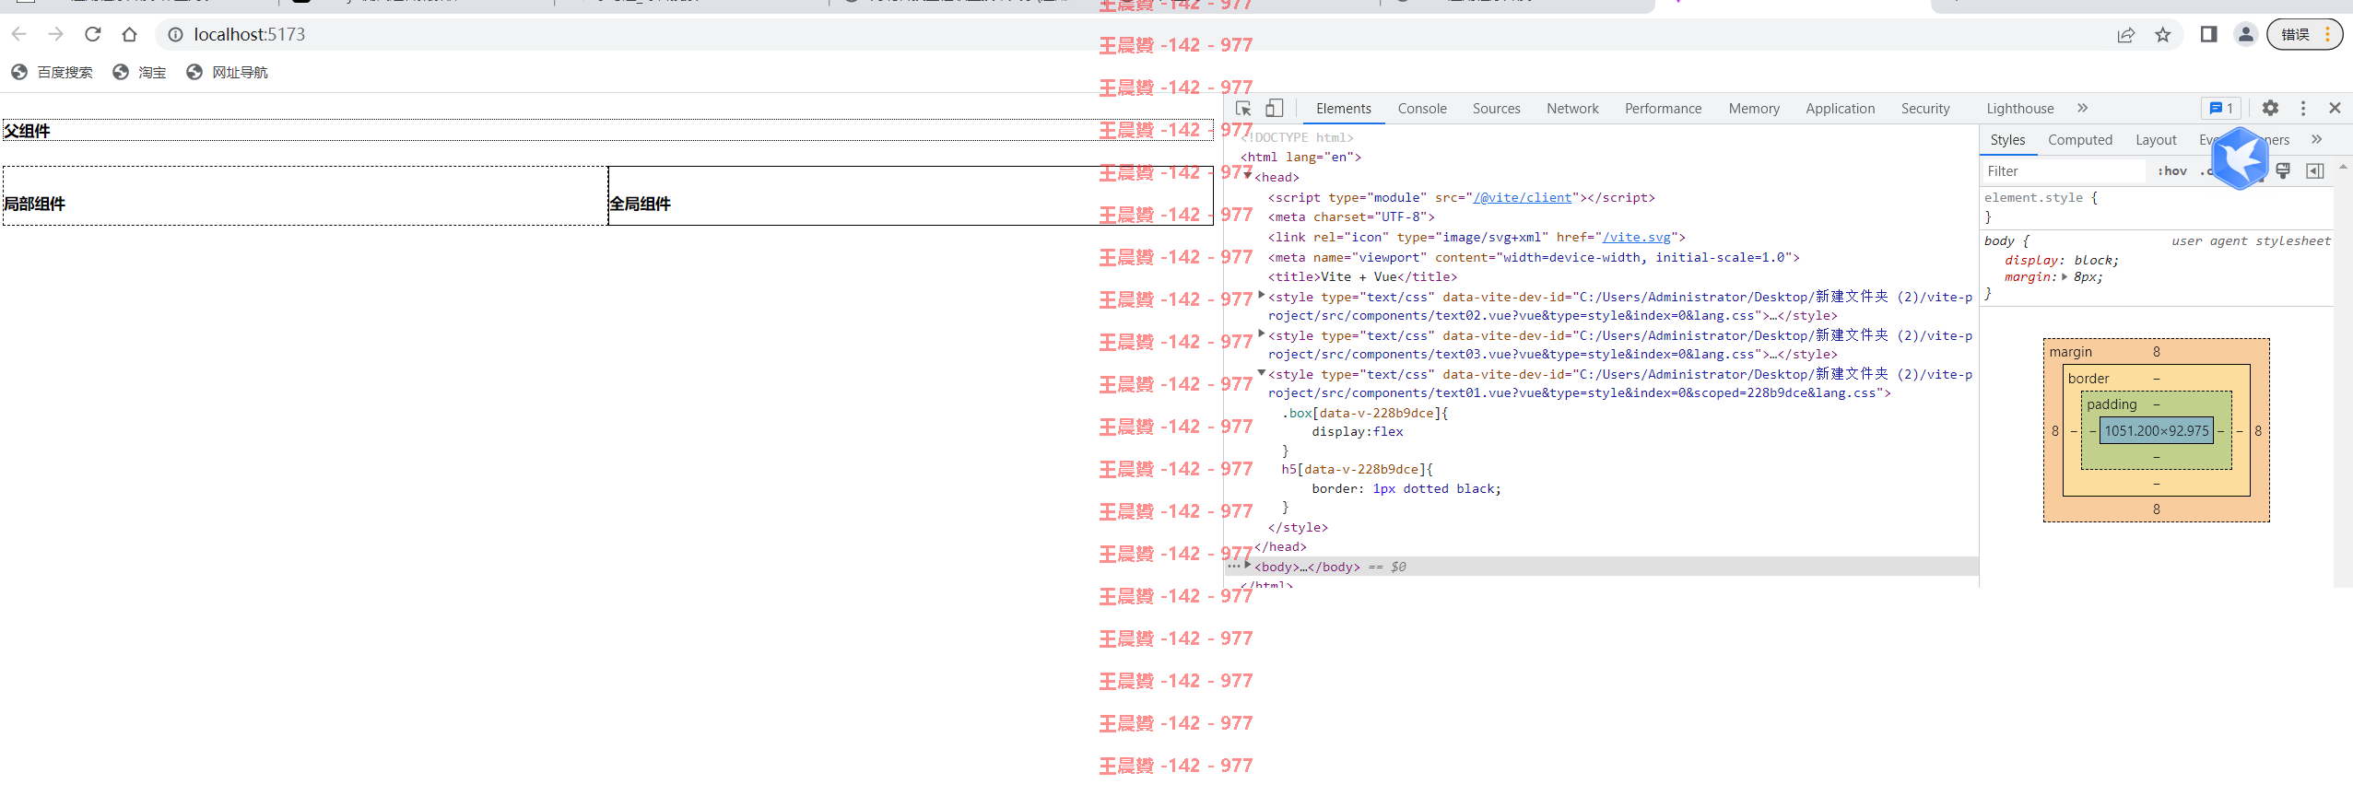Click the browser forward arrow
This screenshot has width=2353, height=796.
pyautogui.click(x=55, y=34)
